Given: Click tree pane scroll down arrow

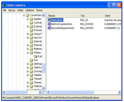Looking at the screenshot, I should pos(43,88).
